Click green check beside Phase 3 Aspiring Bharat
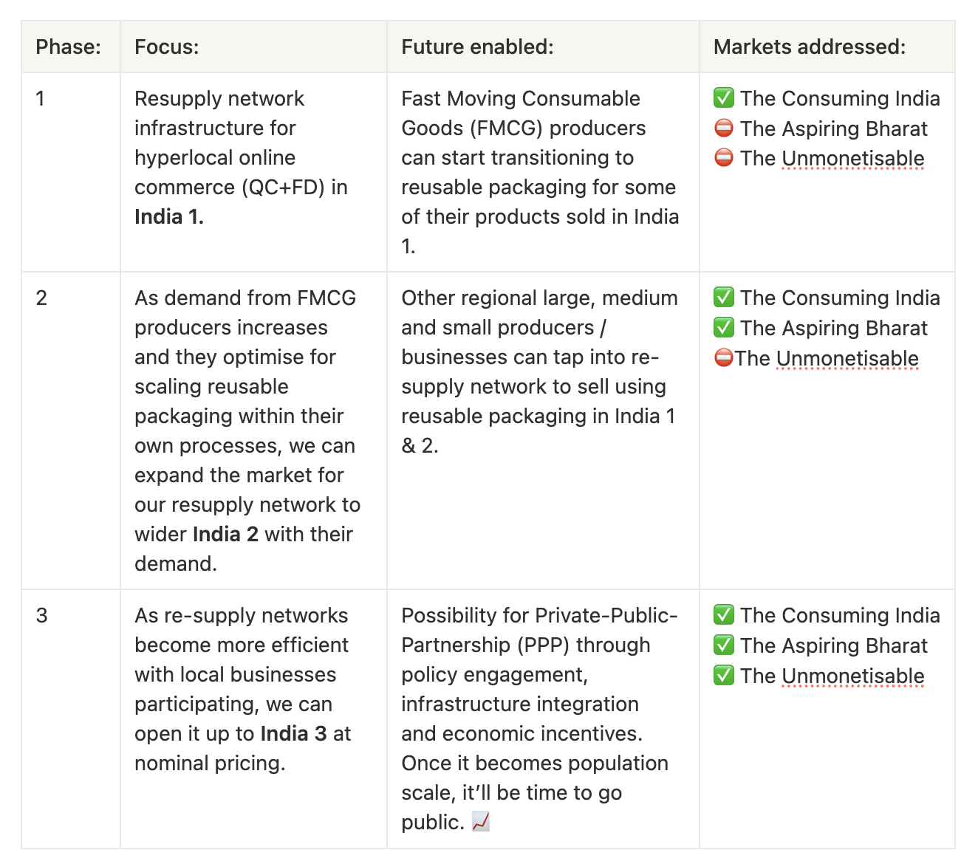Screen dimensions: 978x864 (724, 645)
